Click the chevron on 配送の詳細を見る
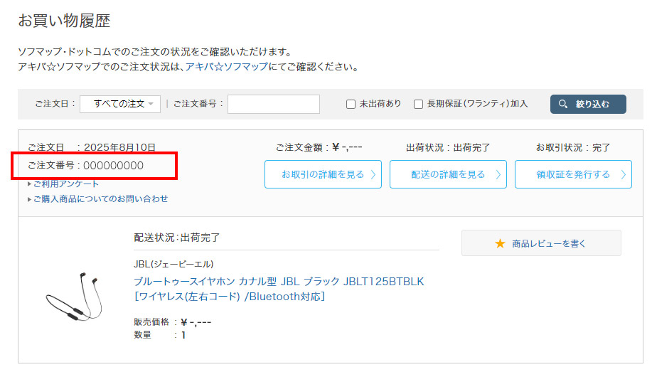Screen dimensions: 652x372 [498, 174]
